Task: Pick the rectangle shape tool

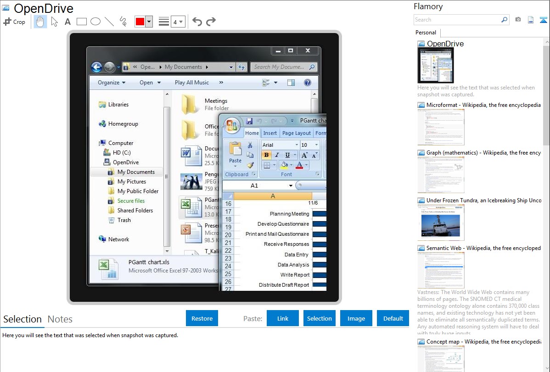Action: (82, 22)
